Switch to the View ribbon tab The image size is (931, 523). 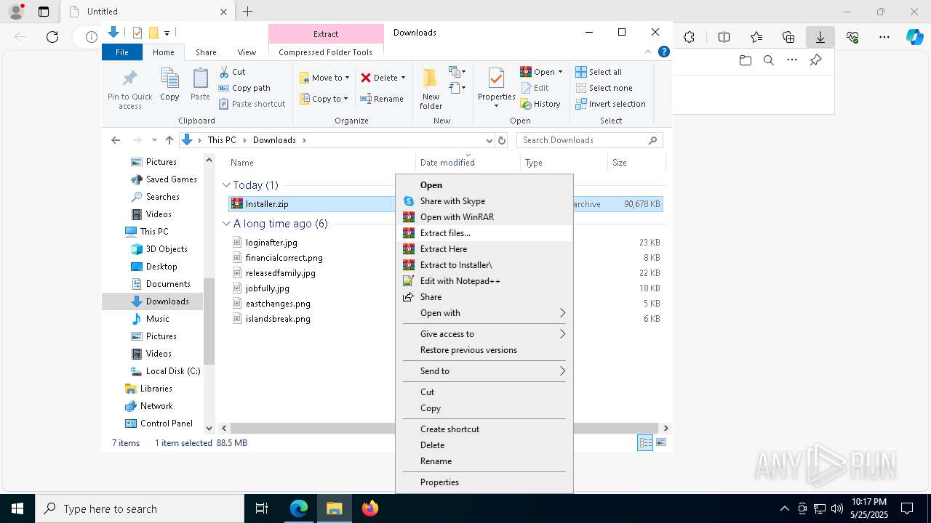pyautogui.click(x=247, y=52)
